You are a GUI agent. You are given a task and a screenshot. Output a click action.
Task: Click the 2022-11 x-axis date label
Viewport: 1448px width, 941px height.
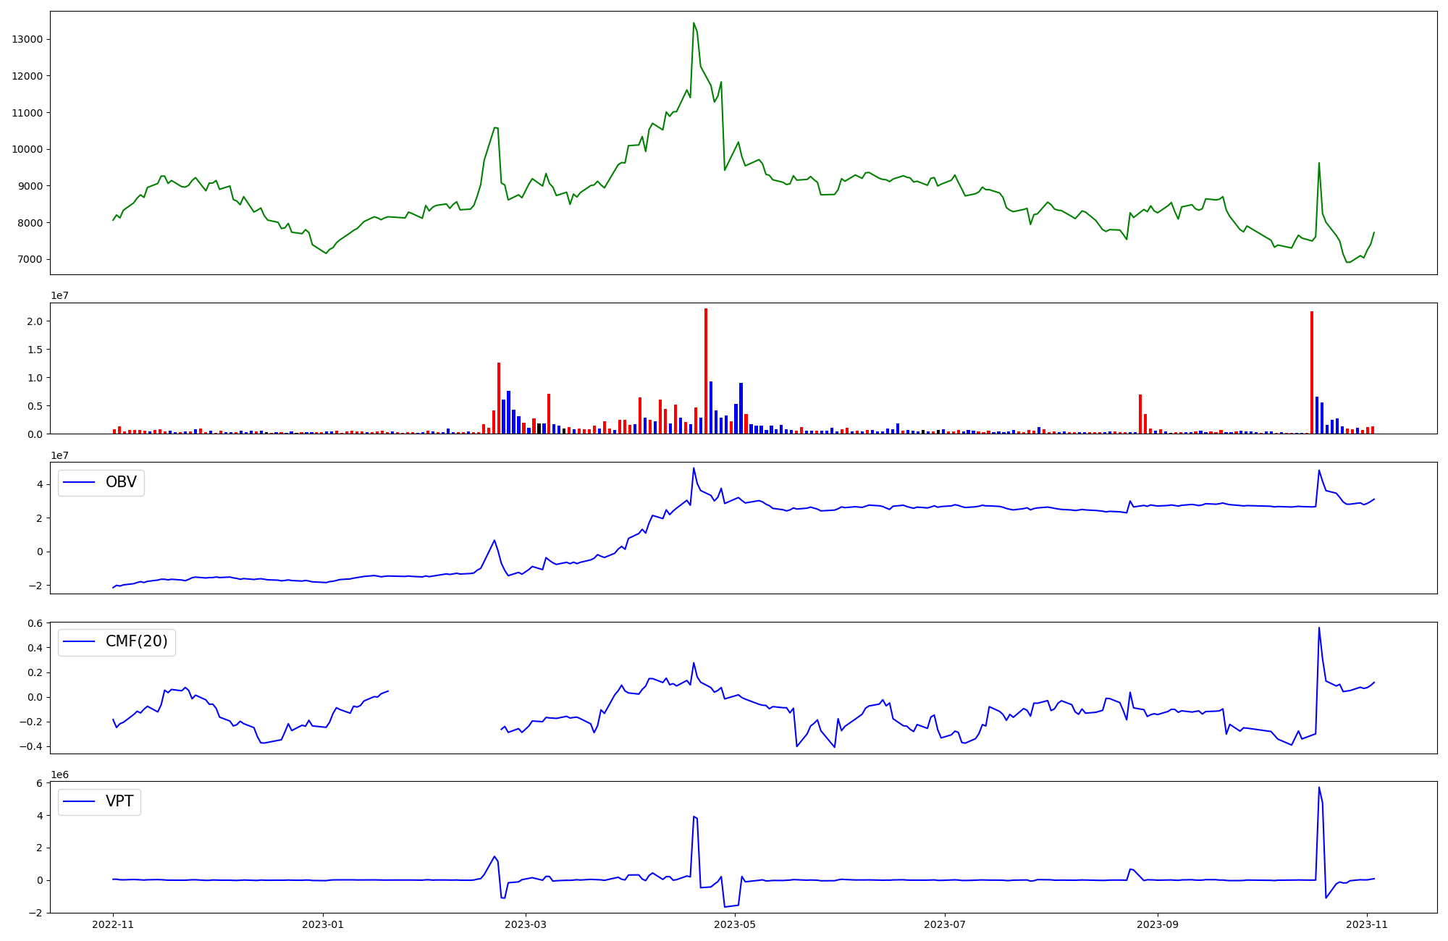tap(113, 924)
